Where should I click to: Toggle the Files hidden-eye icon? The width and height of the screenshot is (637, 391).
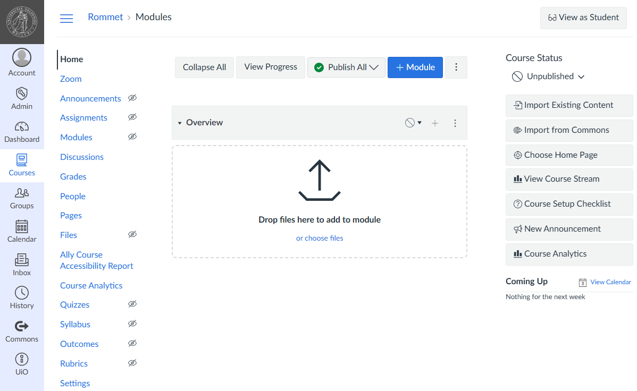pos(132,234)
